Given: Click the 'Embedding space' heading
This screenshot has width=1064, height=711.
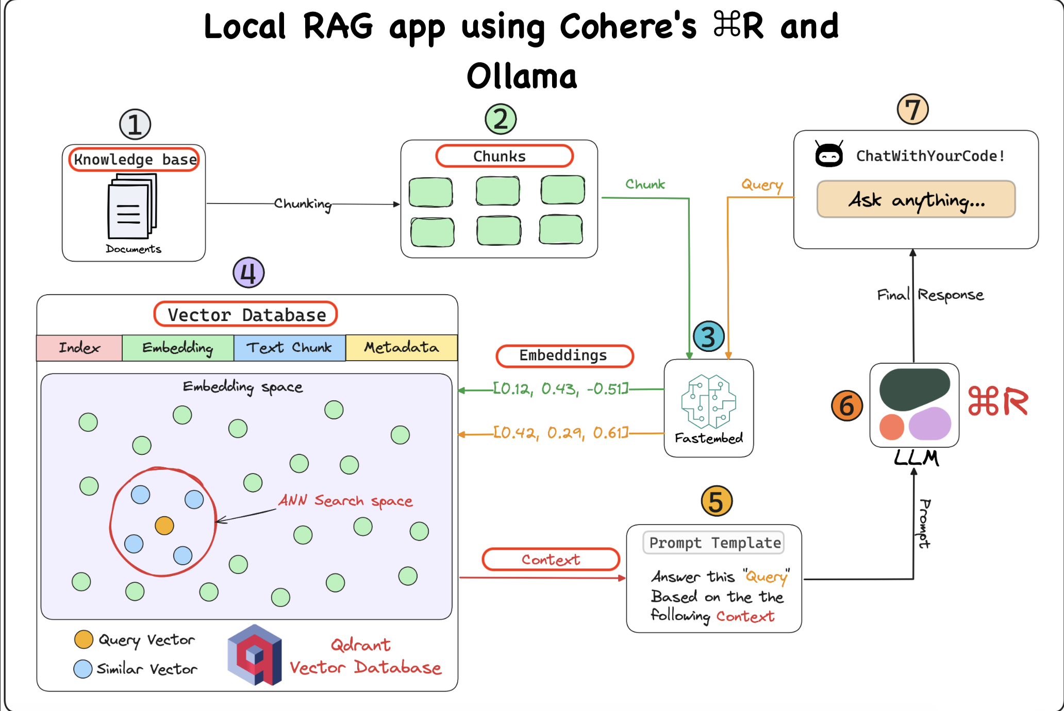Looking at the screenshot, I should point(243,387).
